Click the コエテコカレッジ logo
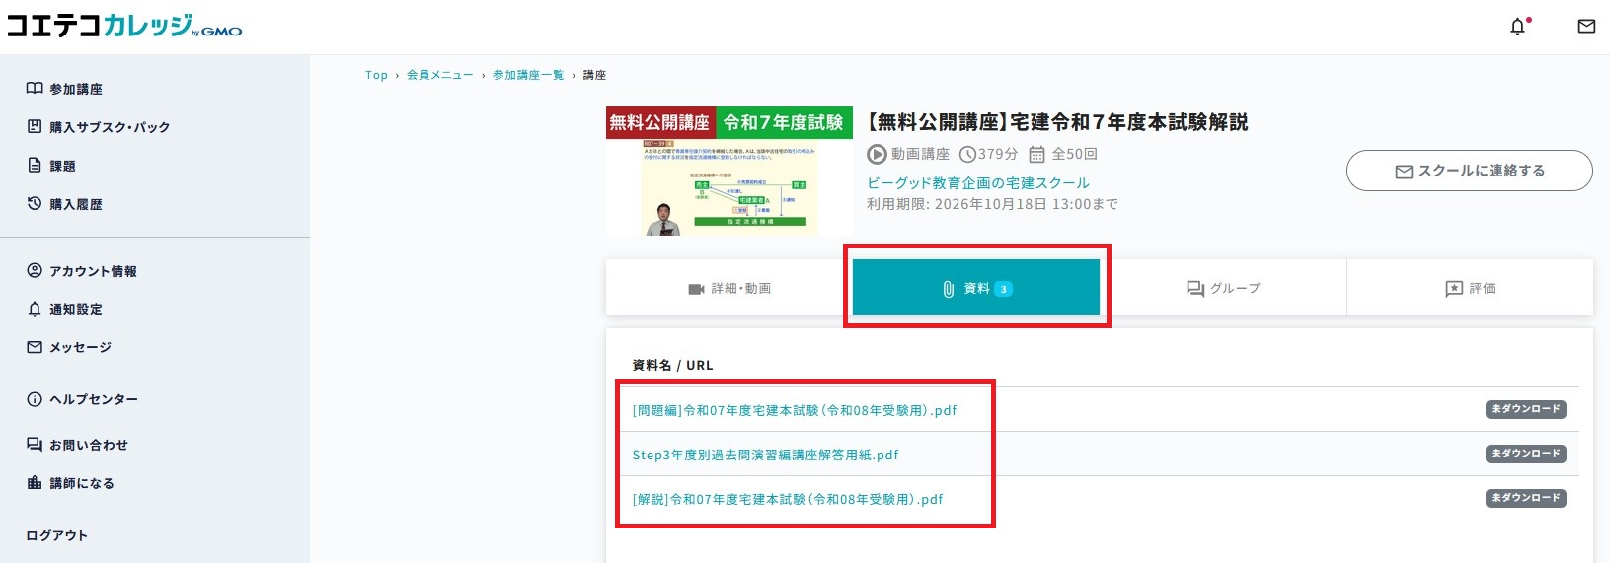The width and height of the screenshot is (1610, 563). (123, 27)
